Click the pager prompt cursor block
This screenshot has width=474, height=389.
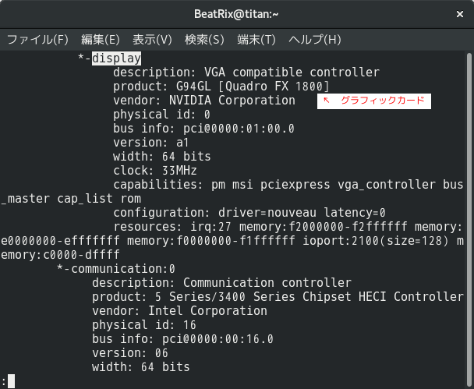coord(11,381)
